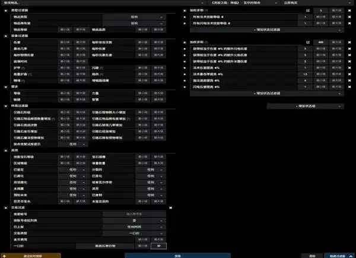Click the 智慧 intelligence requirement max field
356x258 pixels.
[158, 100]
